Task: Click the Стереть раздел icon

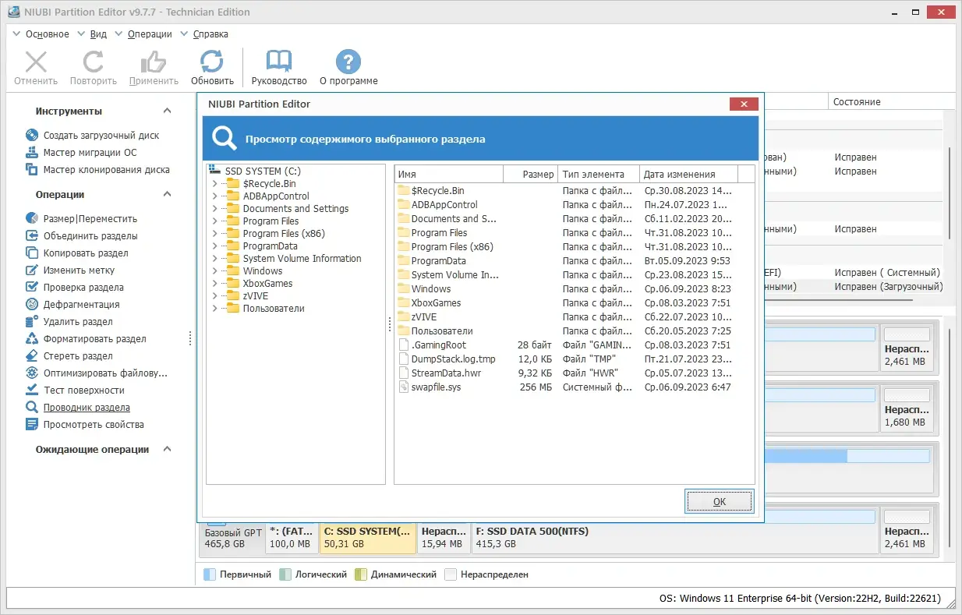Action: 32,355
